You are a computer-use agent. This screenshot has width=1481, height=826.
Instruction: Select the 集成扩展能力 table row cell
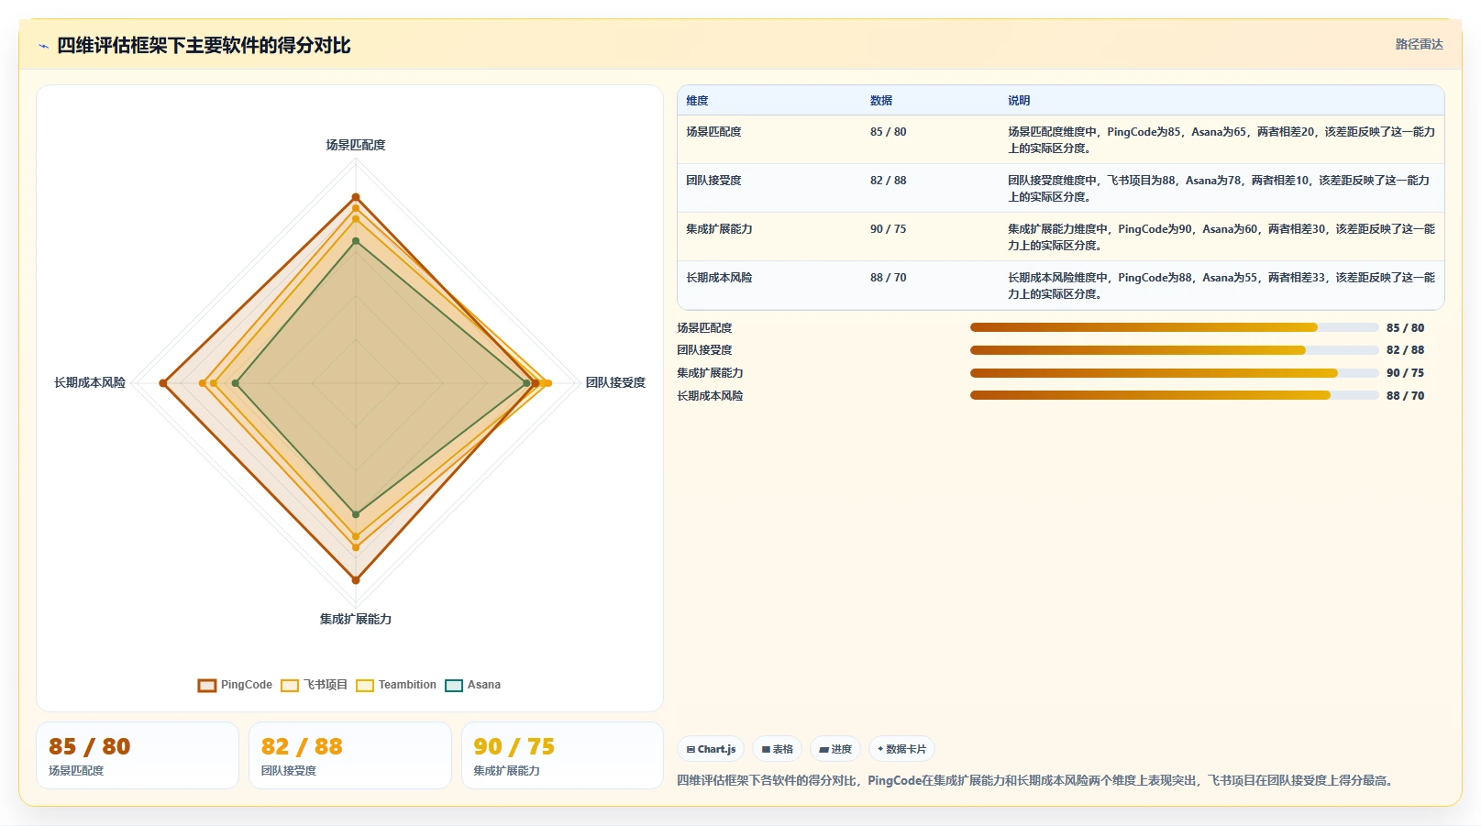point(719,229)
